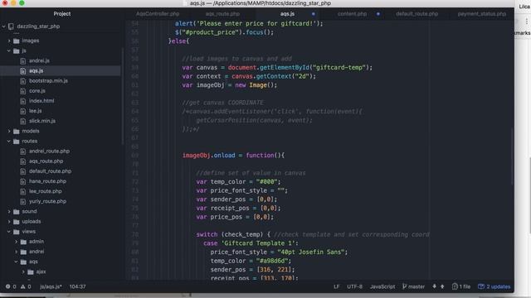Click the sound folder icon
Viewport: 531px width, 298px height.
[x=17, y=212]
